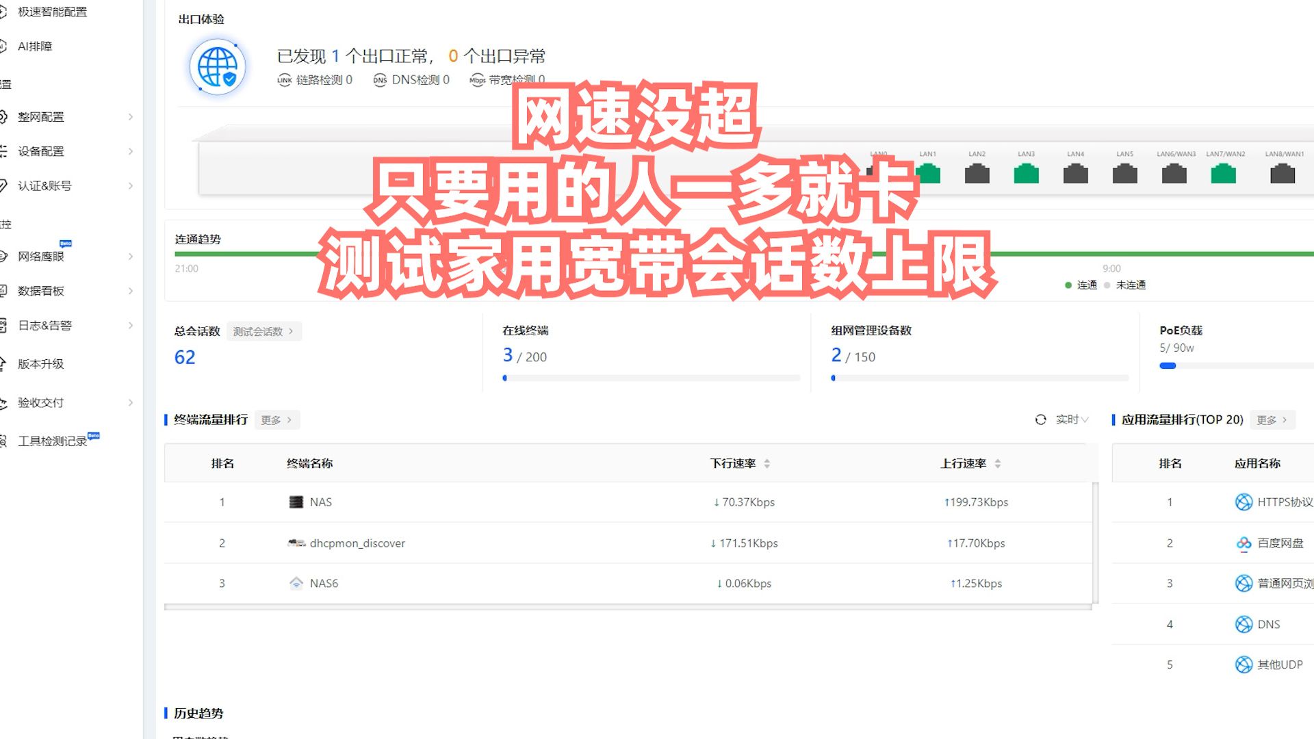Click the 普通网页浏览 application icon
The image size is (1314, 739).
[x=1244, y=583]
